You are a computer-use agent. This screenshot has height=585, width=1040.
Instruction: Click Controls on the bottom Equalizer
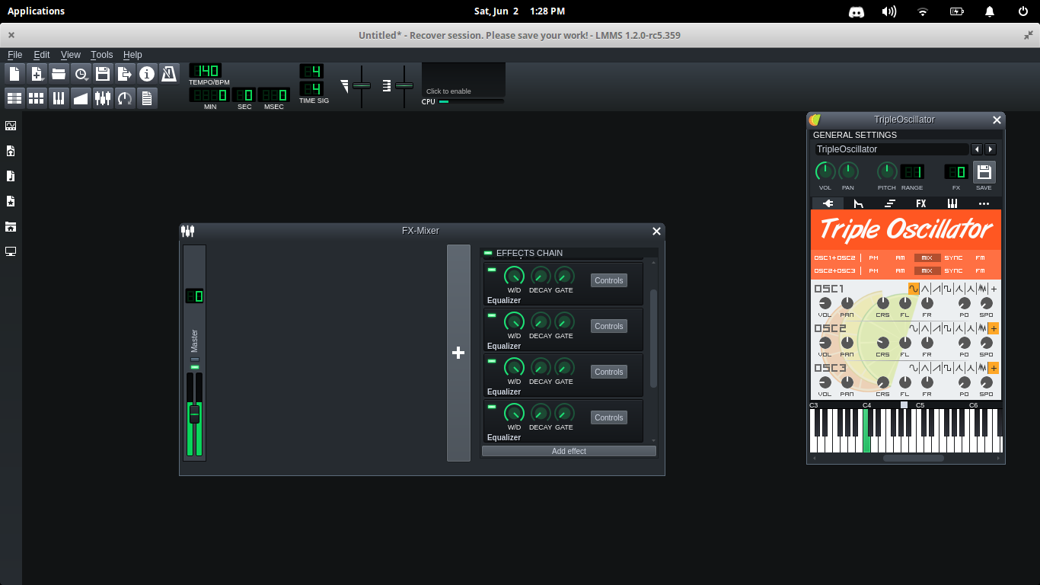(x=609, y=417)
